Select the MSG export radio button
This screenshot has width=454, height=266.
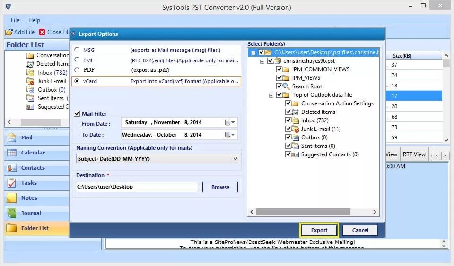(x=77, y=50)
